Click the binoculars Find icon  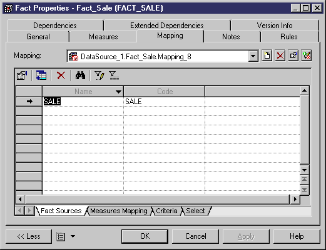pos(80,75)
